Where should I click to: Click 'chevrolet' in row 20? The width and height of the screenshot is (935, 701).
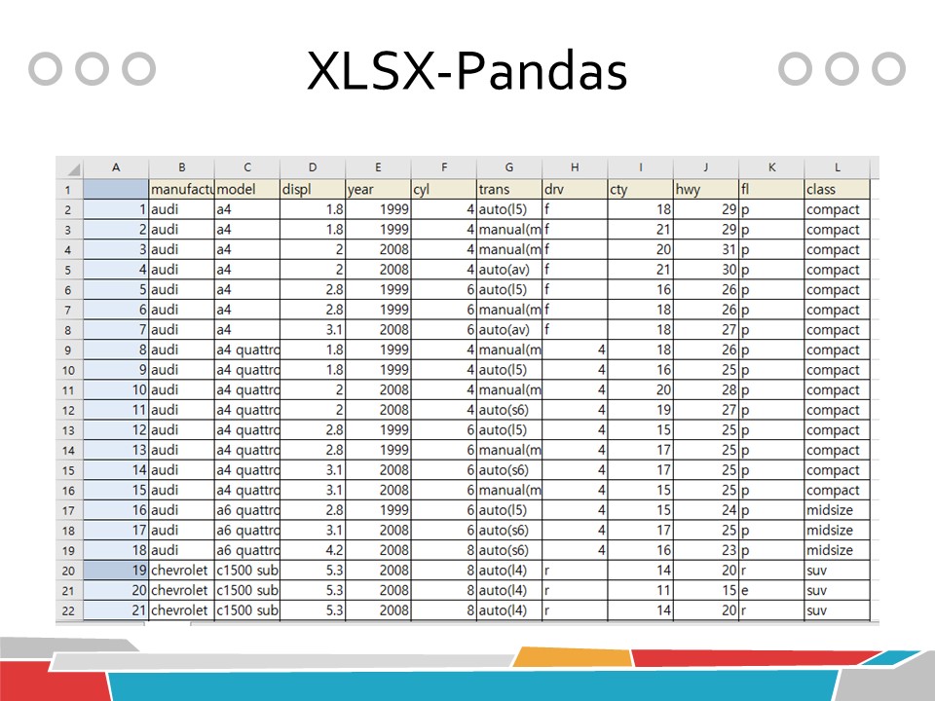tap(181, 571)
